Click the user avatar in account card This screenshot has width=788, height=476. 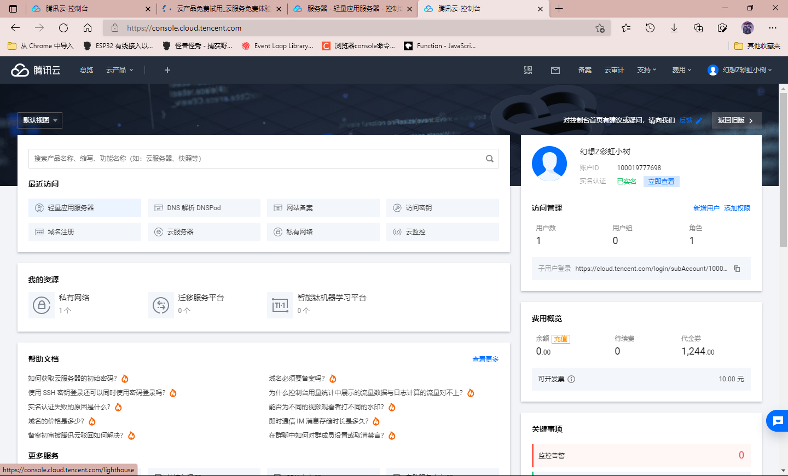[549, 164]
